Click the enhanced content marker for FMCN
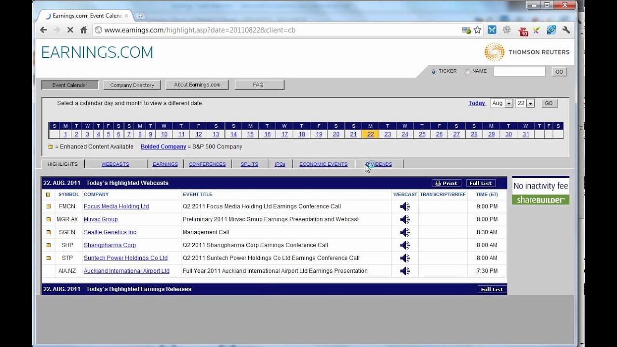Image resolution: width=617 pixels, height=347 pixels. click(x=48, y=207)
